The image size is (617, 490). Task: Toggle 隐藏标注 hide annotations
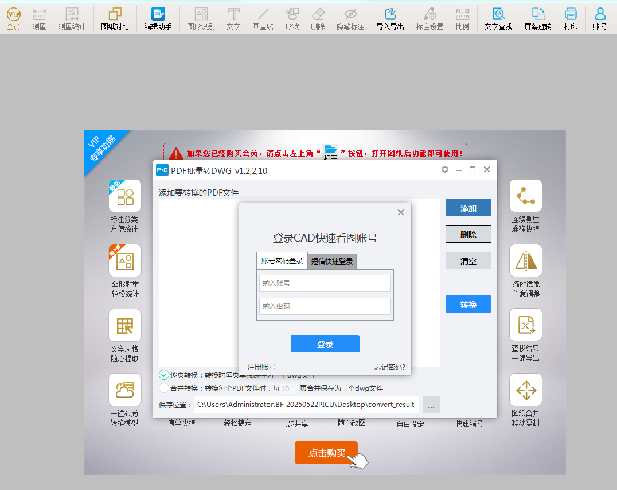[350, 19]
